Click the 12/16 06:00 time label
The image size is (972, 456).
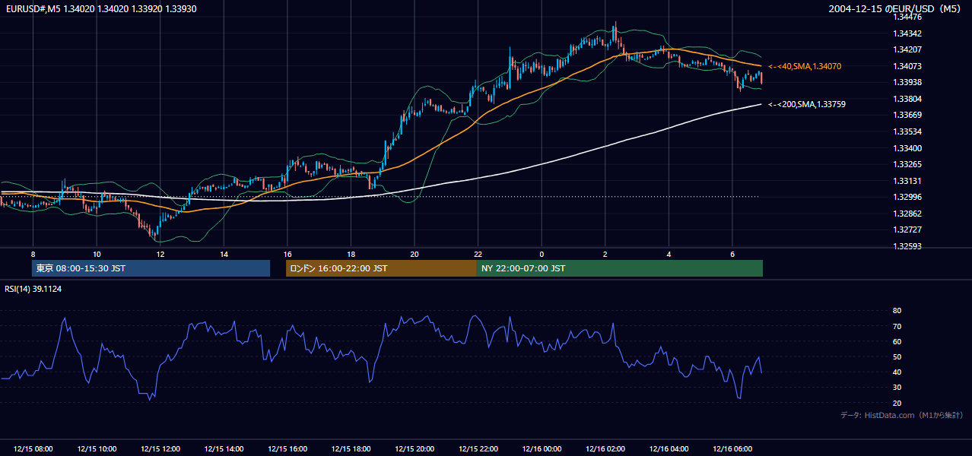click(x=732, y=449)
